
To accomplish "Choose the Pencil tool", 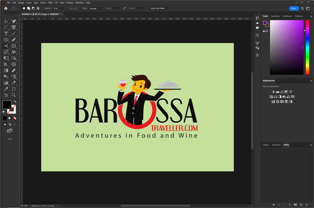I will pyautogui.click(x=14, y=40).
